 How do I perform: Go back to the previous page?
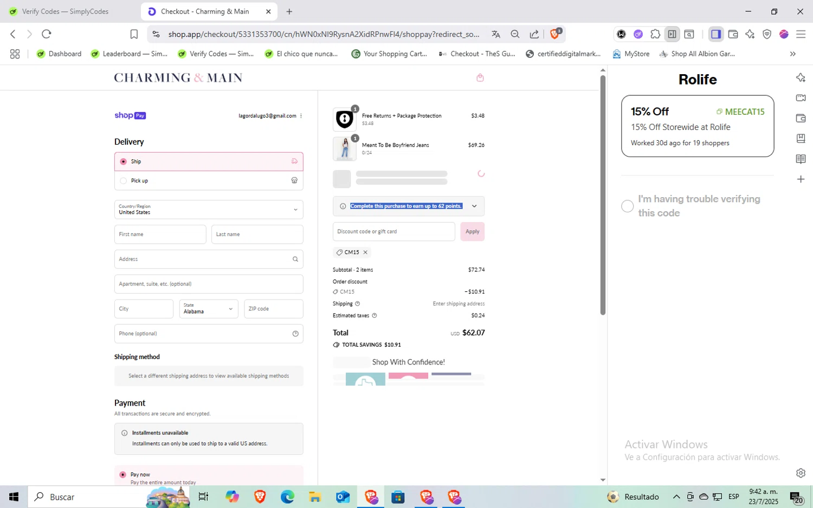click(13, 34)
